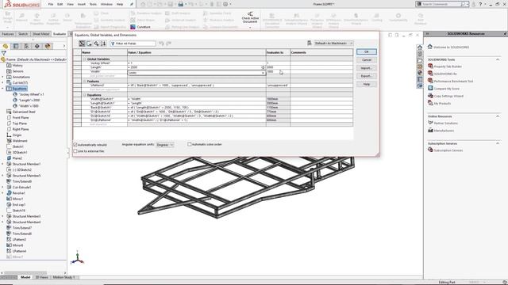508x285 pixels.
Task: Pin the SOLIDWORKS Resources pane
Action: click(x=505, y=33)
